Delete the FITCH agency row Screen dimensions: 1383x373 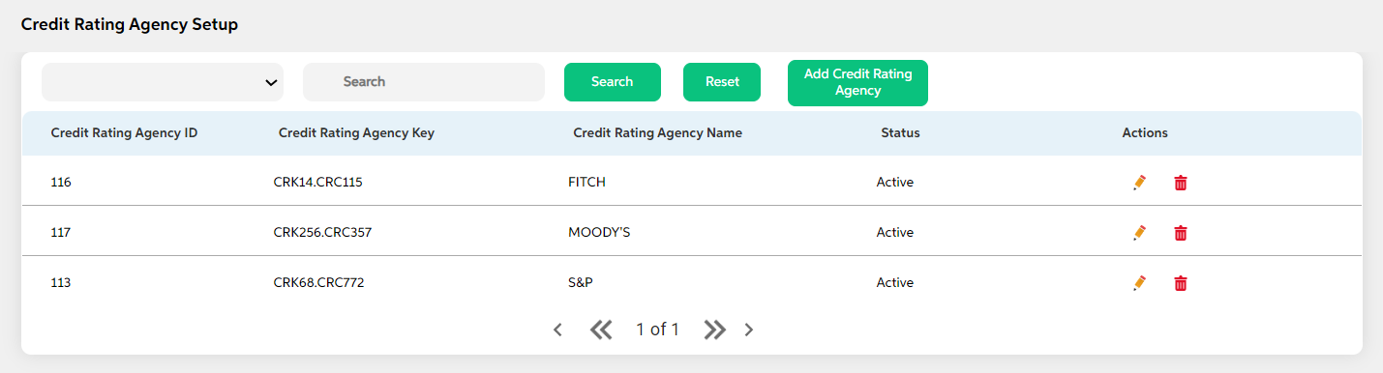1181,183
